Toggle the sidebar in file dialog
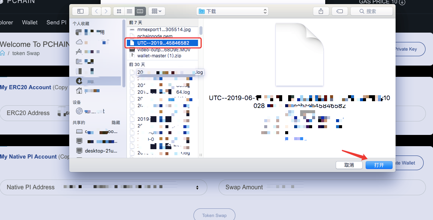This screenshot has width=433, height=220. click(x=80, y=11)
